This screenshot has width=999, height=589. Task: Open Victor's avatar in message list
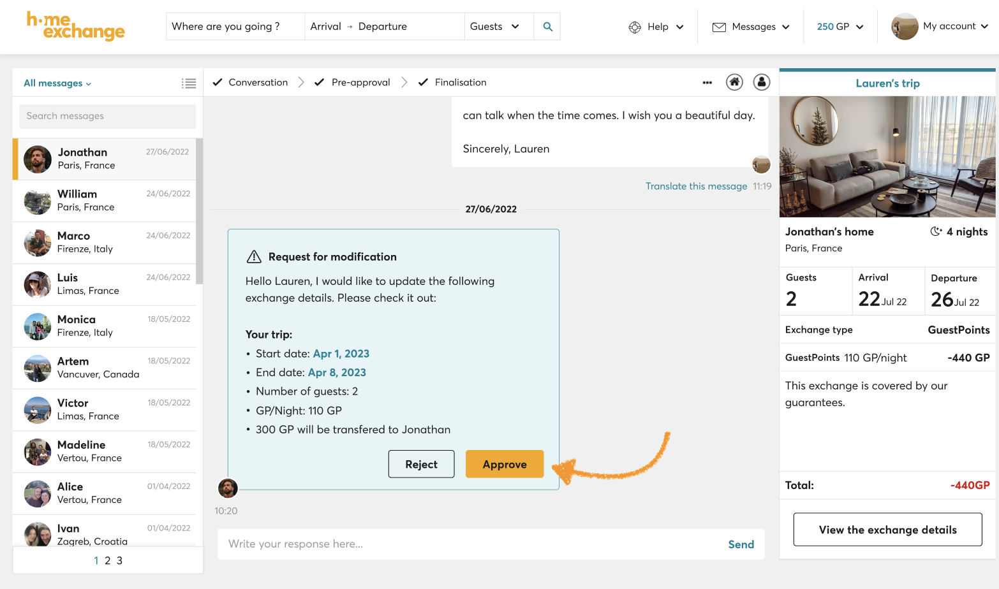point(38,410)
